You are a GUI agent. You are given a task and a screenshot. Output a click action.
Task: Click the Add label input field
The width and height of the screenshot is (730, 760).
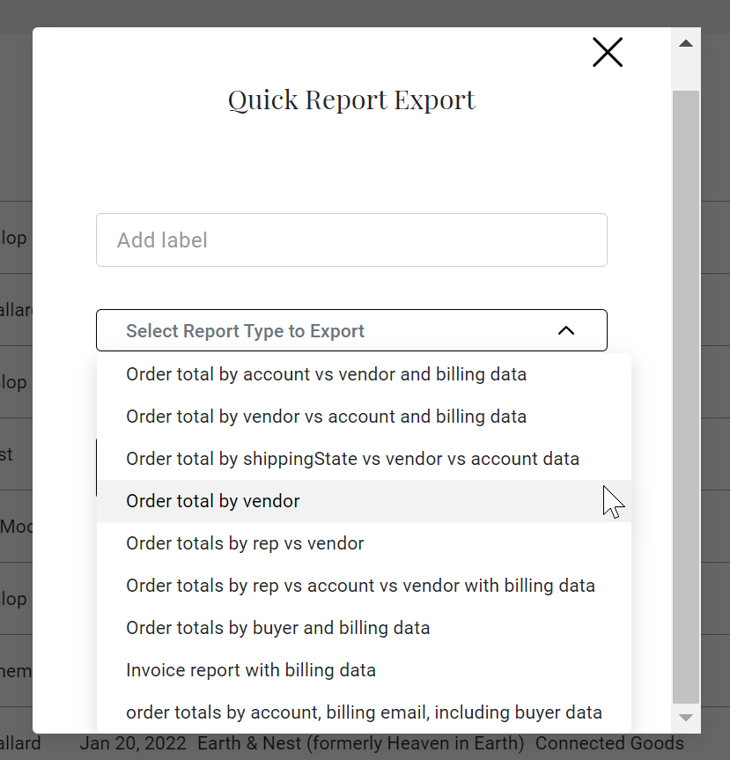tap(351, 240)
